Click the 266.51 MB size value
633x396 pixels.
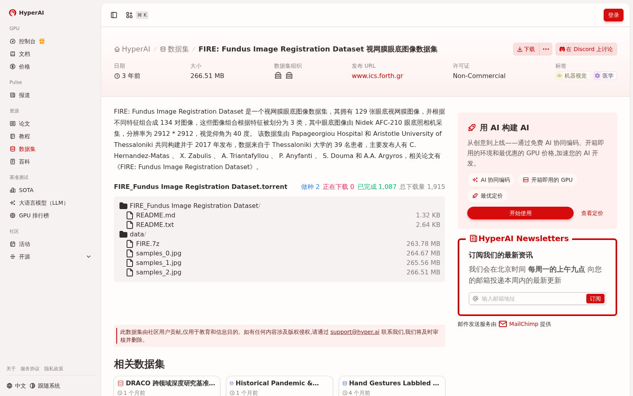coord(207,76)
